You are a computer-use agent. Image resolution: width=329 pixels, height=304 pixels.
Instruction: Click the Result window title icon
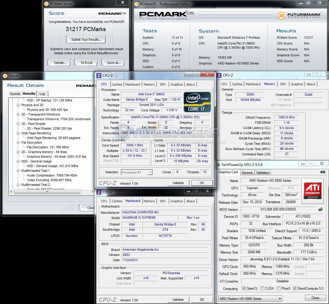point(5,76)
